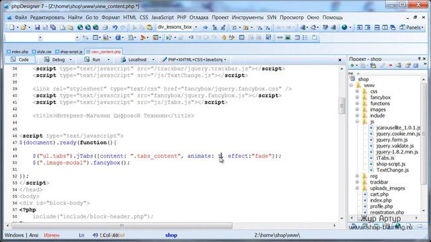
Task: Click the green add icon in Project panel
Action: 352,65
